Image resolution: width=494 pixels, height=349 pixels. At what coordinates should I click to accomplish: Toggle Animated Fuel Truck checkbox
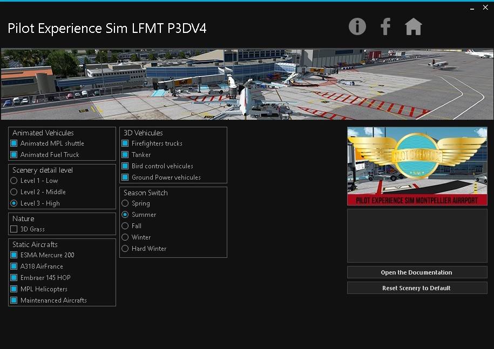click(x=14, y=155)
